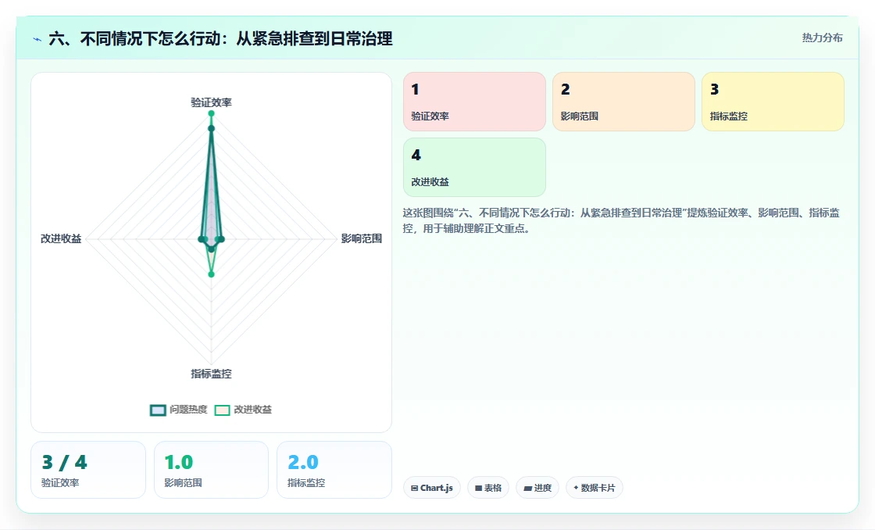Click the 指标监控 radar axis label
Viewport: 875px width, 530px height.
pos(211,374)
